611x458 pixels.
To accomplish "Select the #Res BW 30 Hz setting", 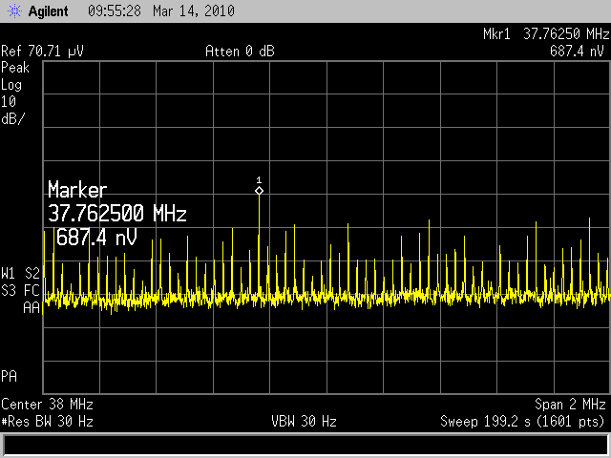I will coord(48,421).
